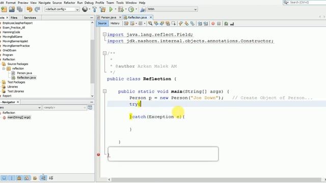Collapse the main method fold
Screen dimensions: 326x183
105,91
